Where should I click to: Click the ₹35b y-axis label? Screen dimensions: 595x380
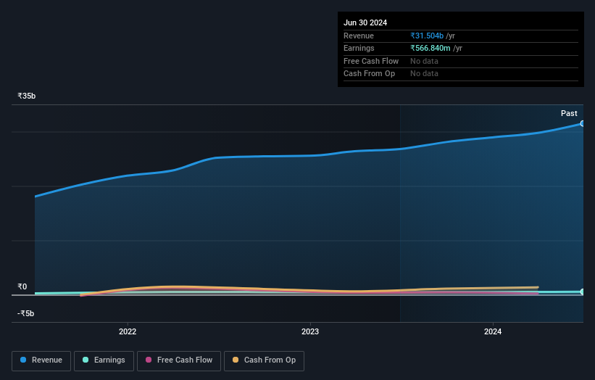click(27, 96)
